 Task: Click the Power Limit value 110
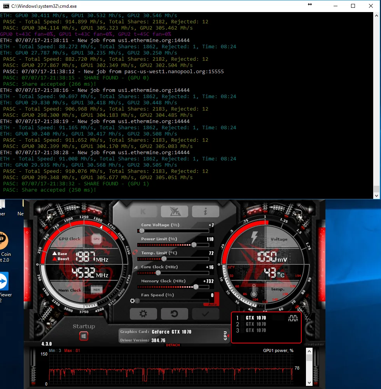210,239
